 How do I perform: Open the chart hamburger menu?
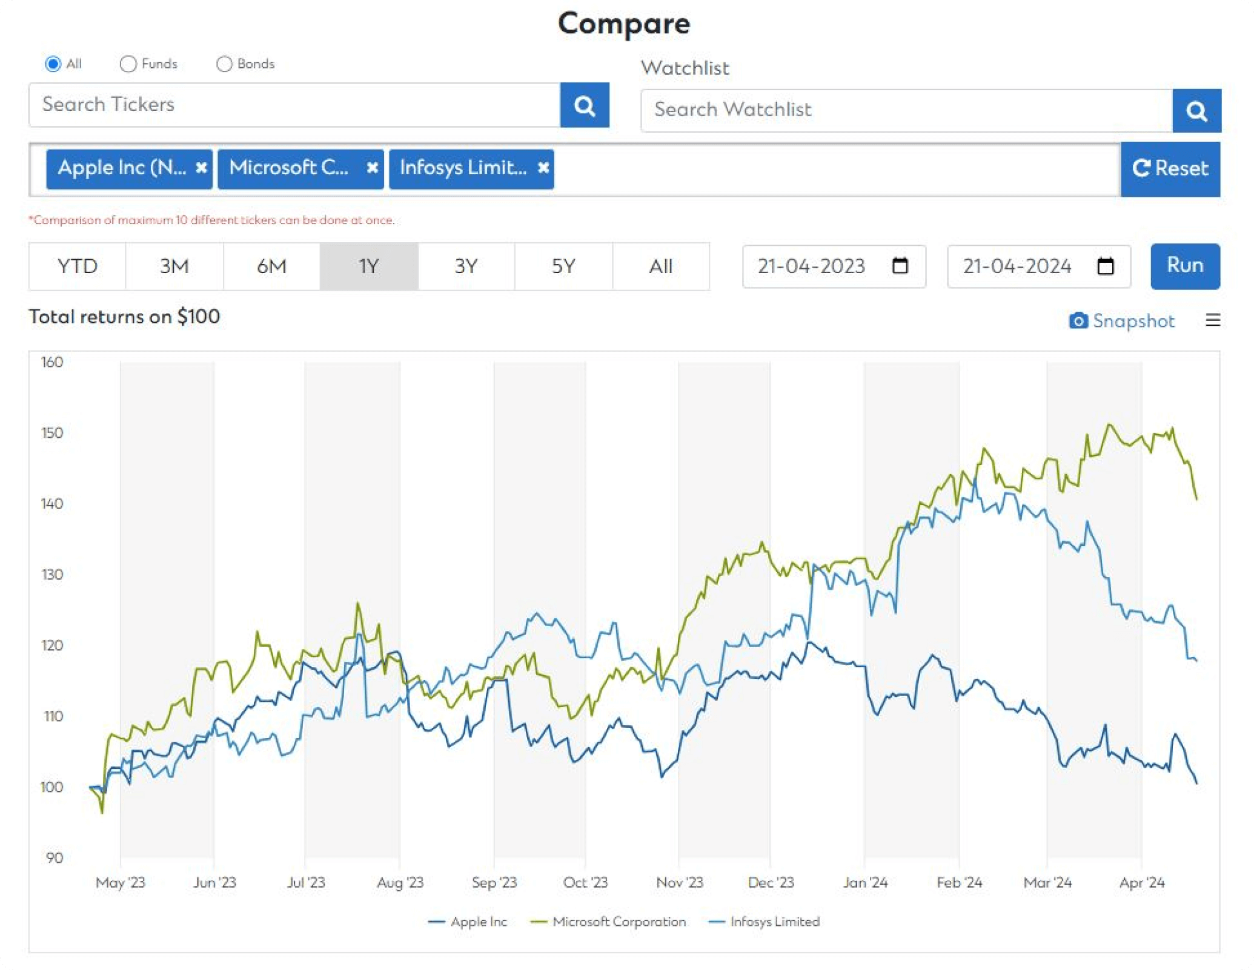[x=1212, y=320]
